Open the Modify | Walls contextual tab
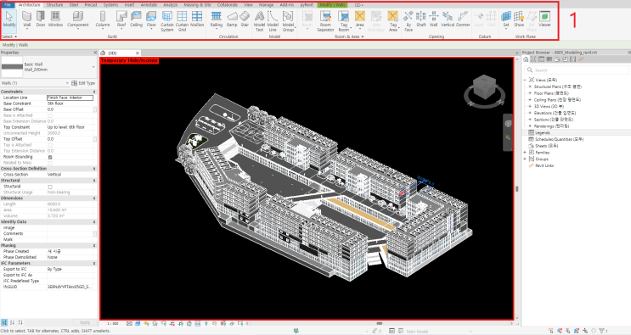Screen dimensions: 631x335 332,5
